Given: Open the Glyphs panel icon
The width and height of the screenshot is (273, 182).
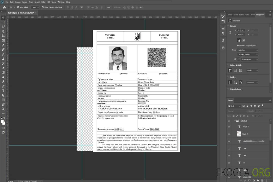Looking at the screenshot, I should pyautogui.click(x=223, y=41).
